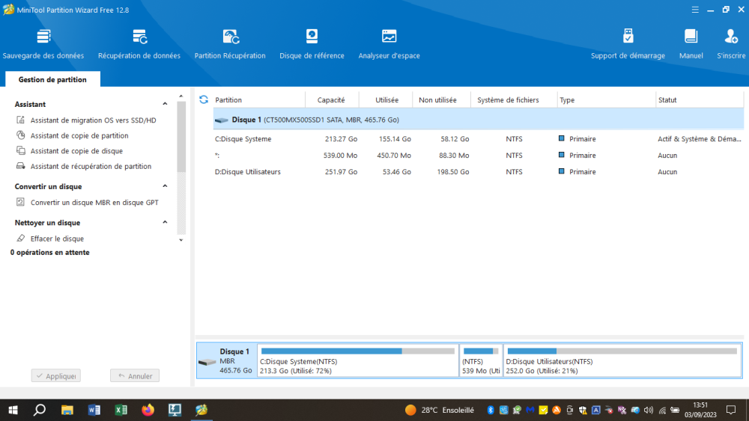Viewport: 749px width, 421px height.
Task: Launch Partition Récupération tool
Action: click(230, 44)
